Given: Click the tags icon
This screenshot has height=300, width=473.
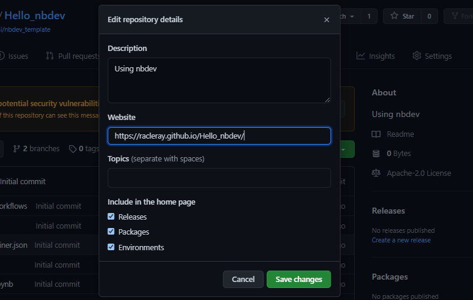Looking at the screenshot, I should coord(73,149).
